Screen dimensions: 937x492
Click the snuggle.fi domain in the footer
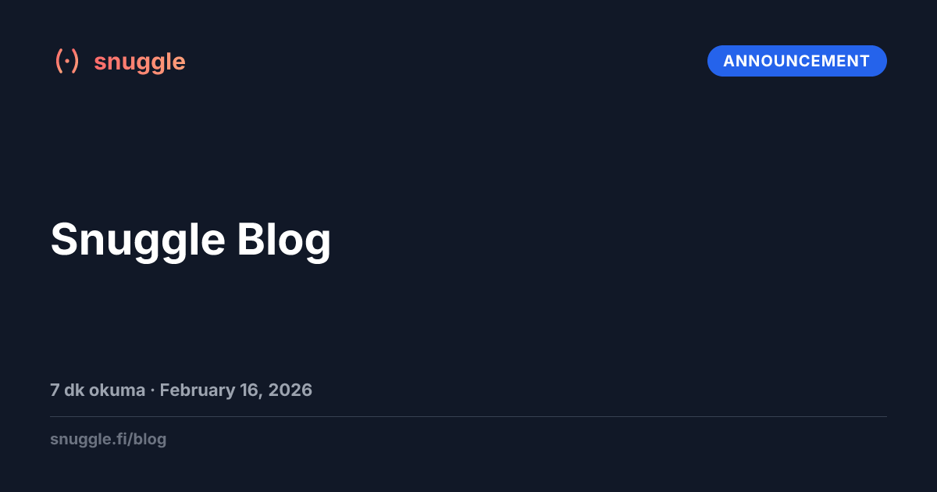pyautogui.click(x=89, y=439)
